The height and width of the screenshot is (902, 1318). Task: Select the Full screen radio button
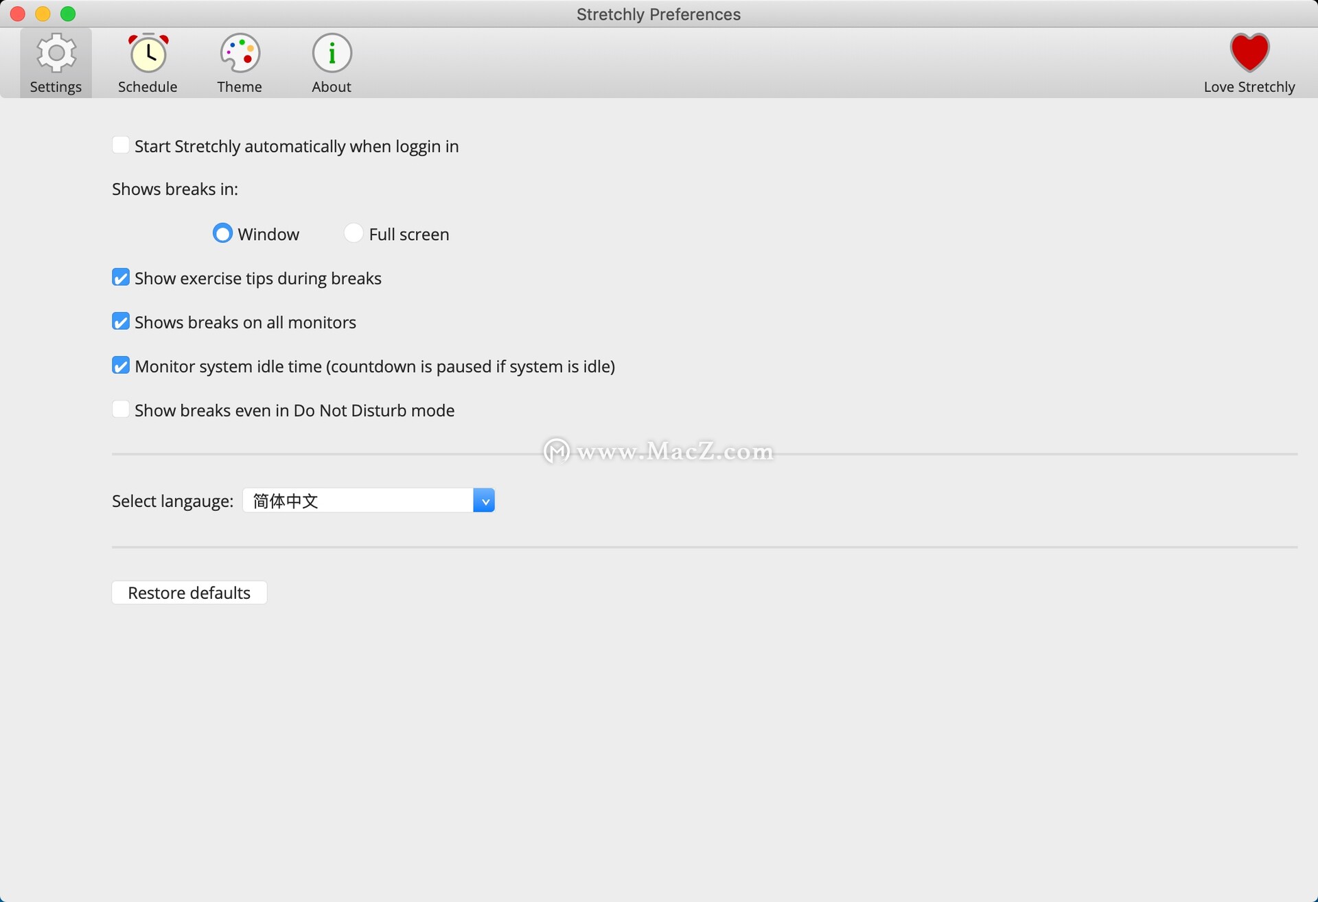(354, 233)
